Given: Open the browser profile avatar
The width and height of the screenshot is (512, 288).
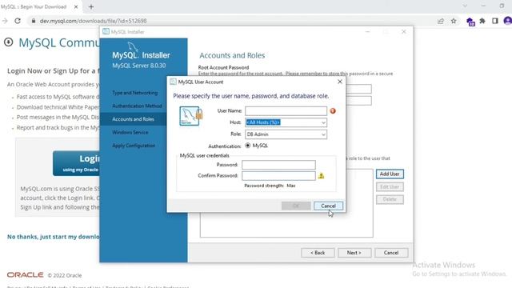Looking at the screenshot, I should point(508,21).
